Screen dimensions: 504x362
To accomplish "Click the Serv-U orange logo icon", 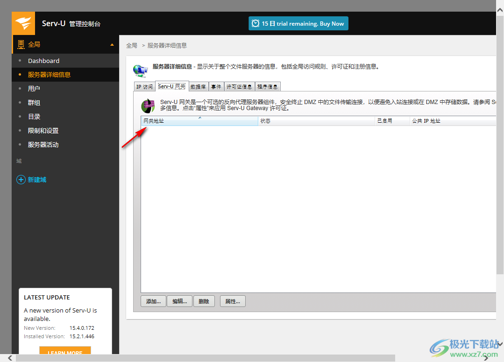I will [23, 23].
